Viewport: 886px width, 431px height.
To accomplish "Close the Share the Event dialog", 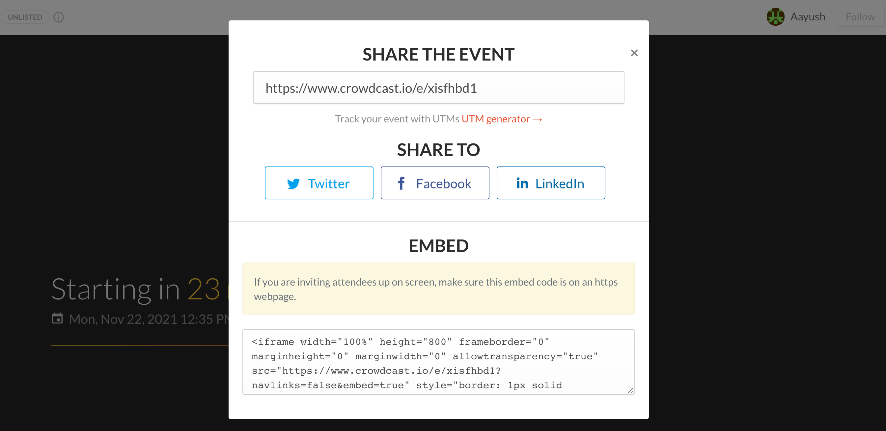I will (x=634, y=53).
